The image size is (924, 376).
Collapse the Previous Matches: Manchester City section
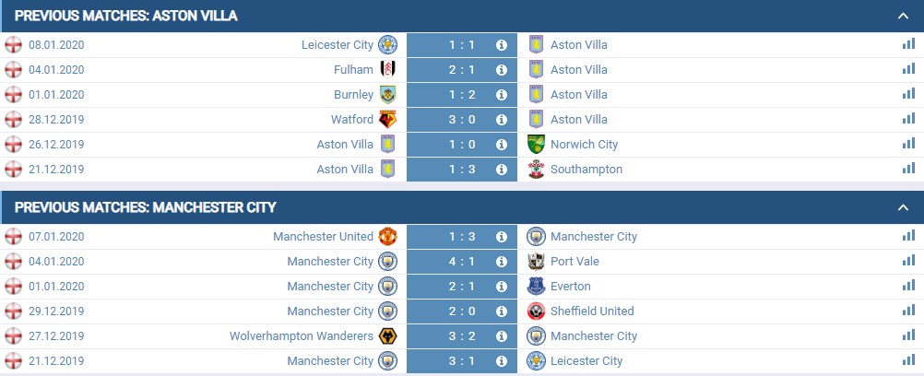[903, 207]
